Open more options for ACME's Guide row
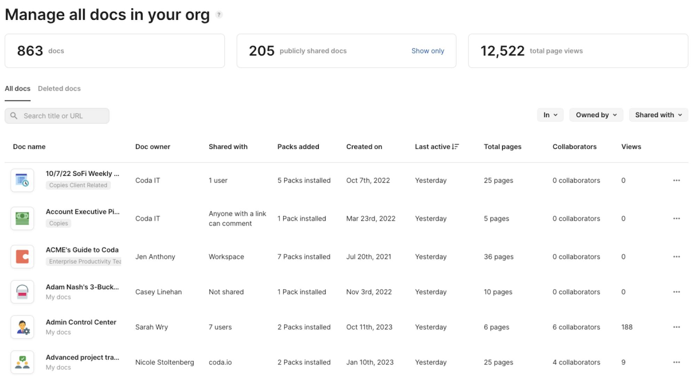 tap(676, 257)
